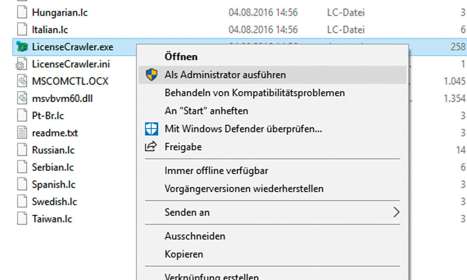467x280 pixels.
Task: Click the Freigabe share icon
Action: click(x=151, y=147)
